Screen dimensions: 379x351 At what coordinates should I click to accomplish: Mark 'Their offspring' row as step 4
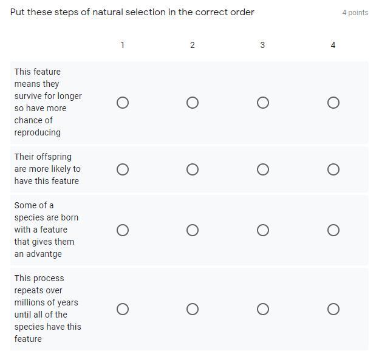click(x=333, y=169)
